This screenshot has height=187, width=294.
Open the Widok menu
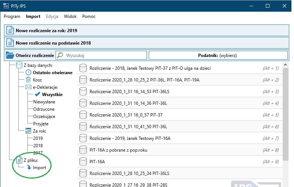(70, 16)
